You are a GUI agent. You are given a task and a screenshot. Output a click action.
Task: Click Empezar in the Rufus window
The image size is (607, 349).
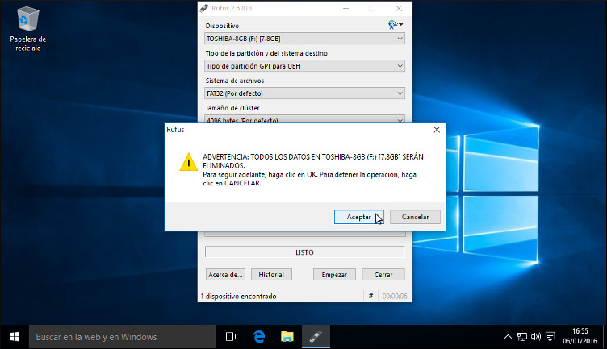334,275
